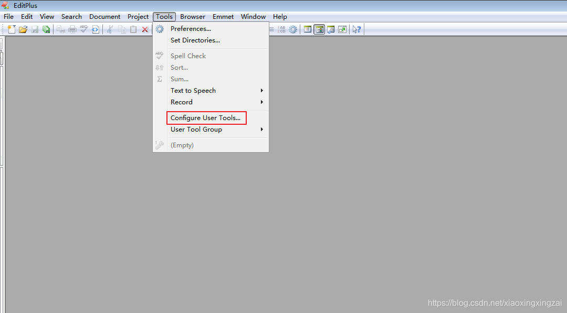The image size is (567, 313).
Task: Click the Cut scissors icon
Action: (x=110, y=29)
